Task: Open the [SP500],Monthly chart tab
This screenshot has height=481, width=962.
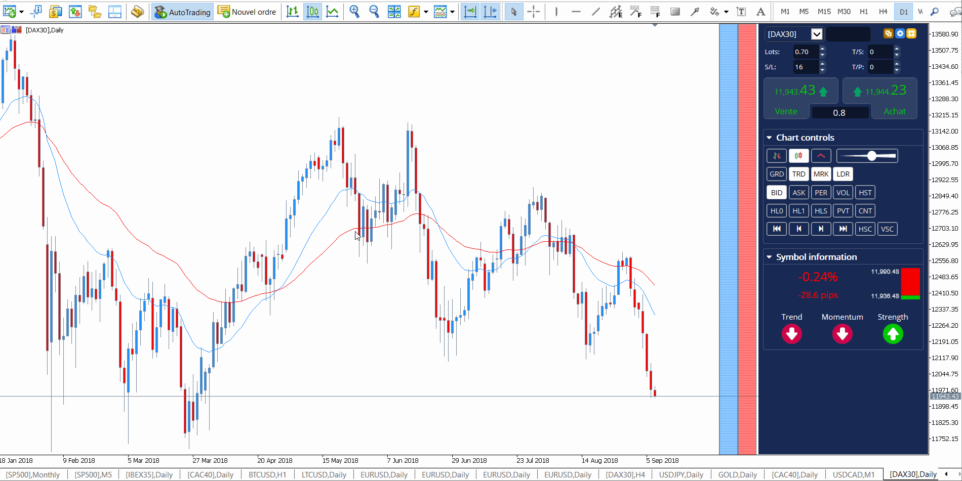Action: [33, 474]
